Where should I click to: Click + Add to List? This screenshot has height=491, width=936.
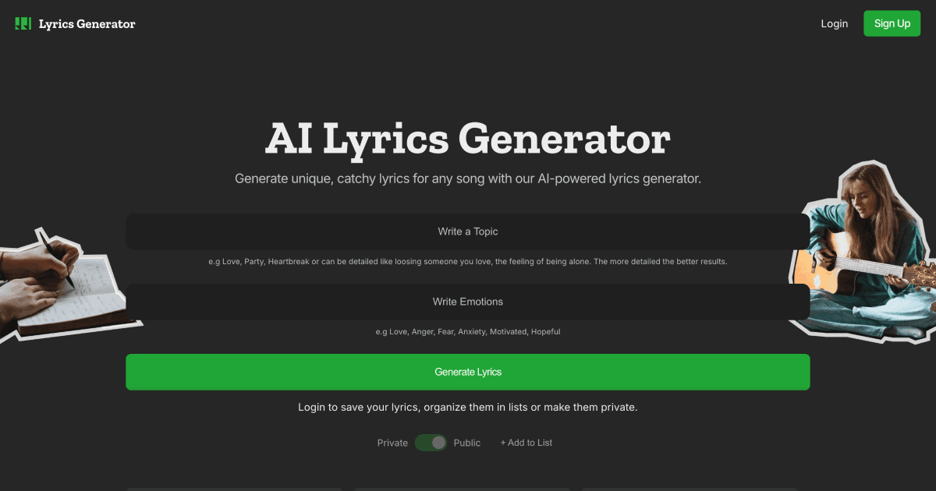526,443
